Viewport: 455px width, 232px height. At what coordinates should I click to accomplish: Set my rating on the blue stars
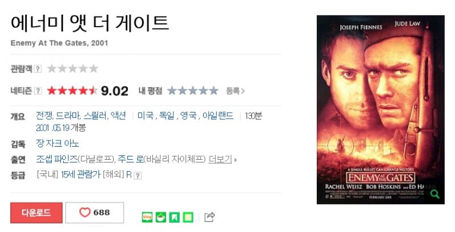point(193,91)
